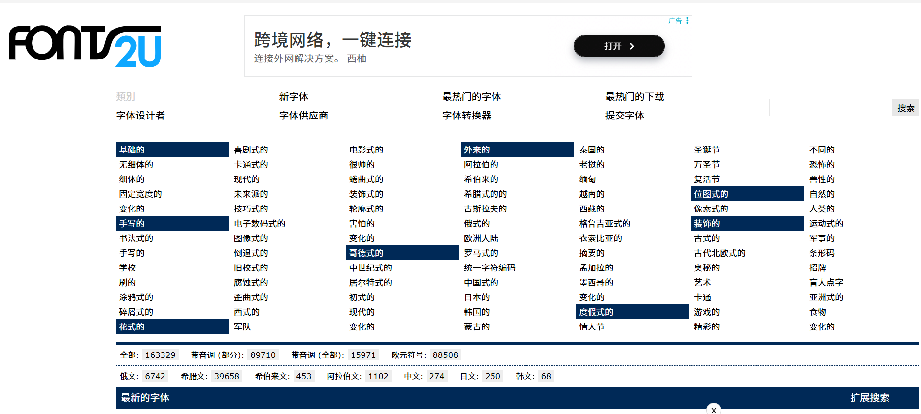Close the popup with the X button
Viewport: 921px width, 414px height.
click(713, 410)
